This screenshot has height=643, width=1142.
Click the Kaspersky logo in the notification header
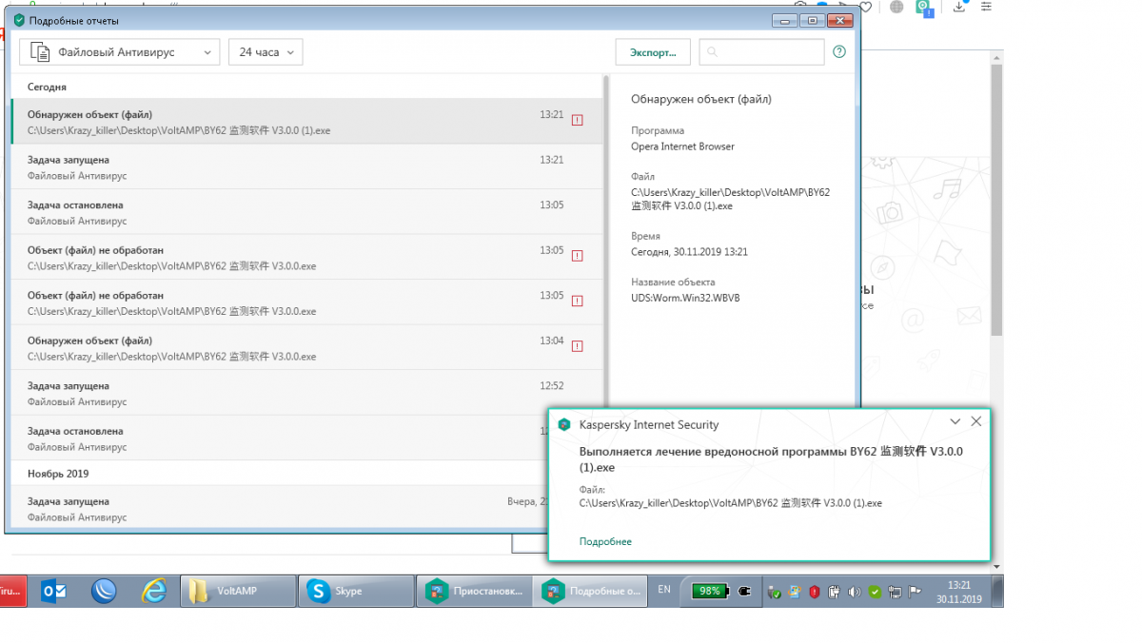click(x=564, y=424)
